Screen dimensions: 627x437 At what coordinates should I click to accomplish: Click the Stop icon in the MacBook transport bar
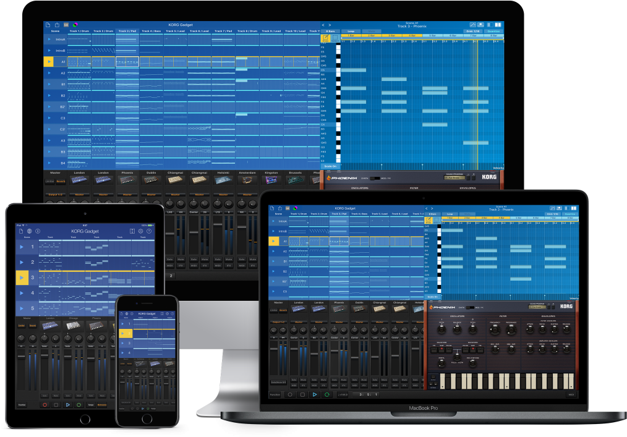click(302, 396)
